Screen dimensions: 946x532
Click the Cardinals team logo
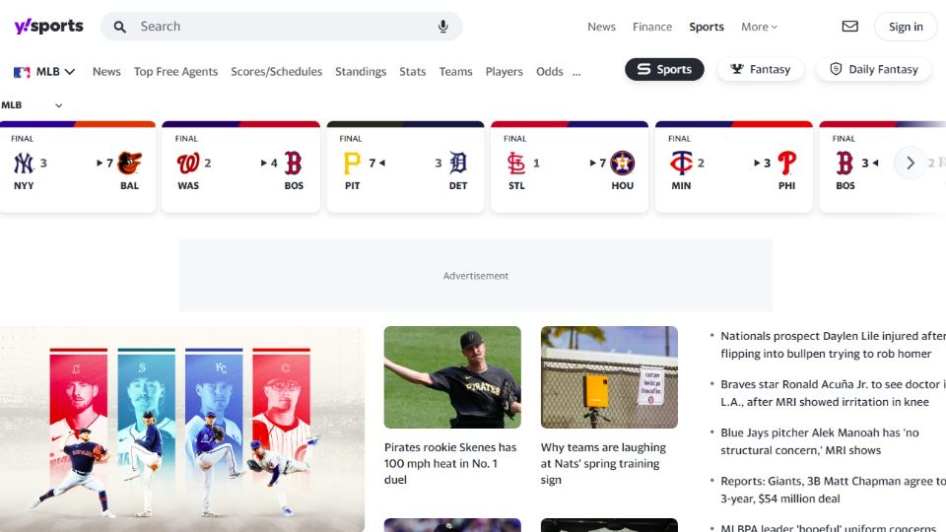pos(516,163)
